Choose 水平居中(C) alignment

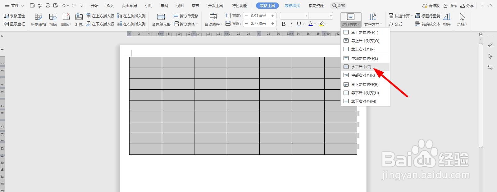[x=365, y=67]
